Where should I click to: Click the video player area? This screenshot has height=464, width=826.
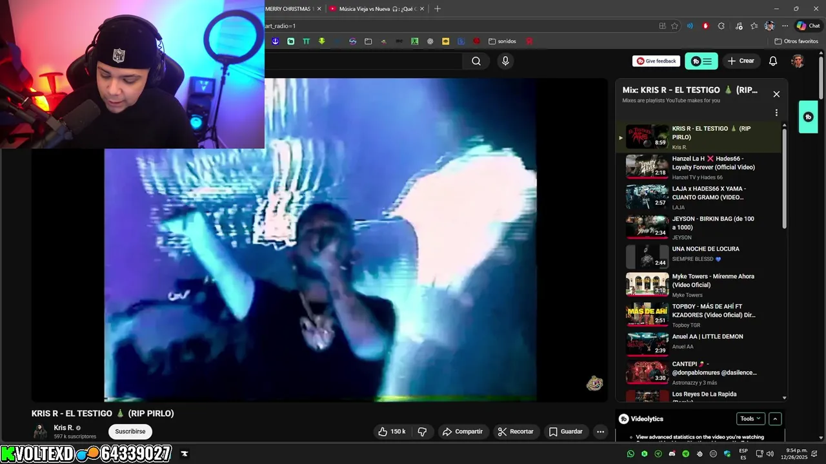coord(319,240)
